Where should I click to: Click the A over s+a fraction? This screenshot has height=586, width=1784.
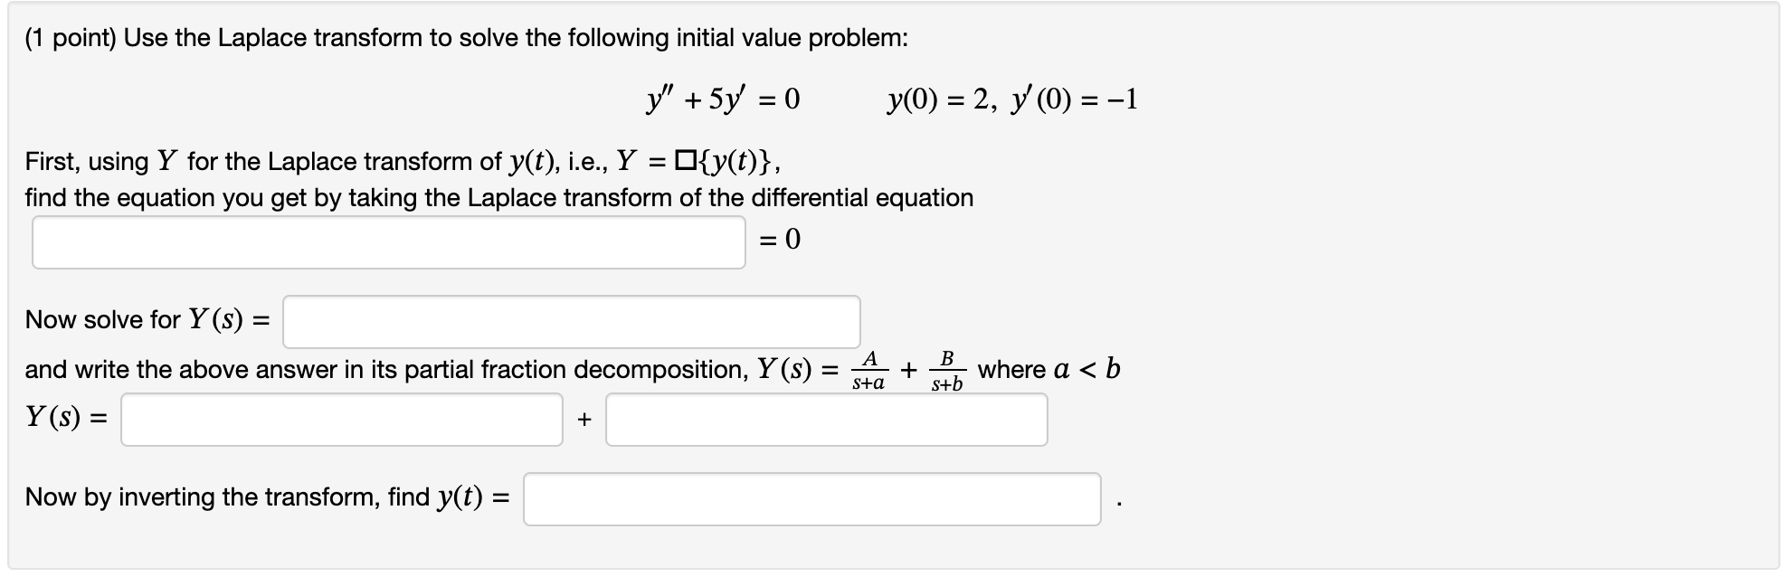point(868,371)
